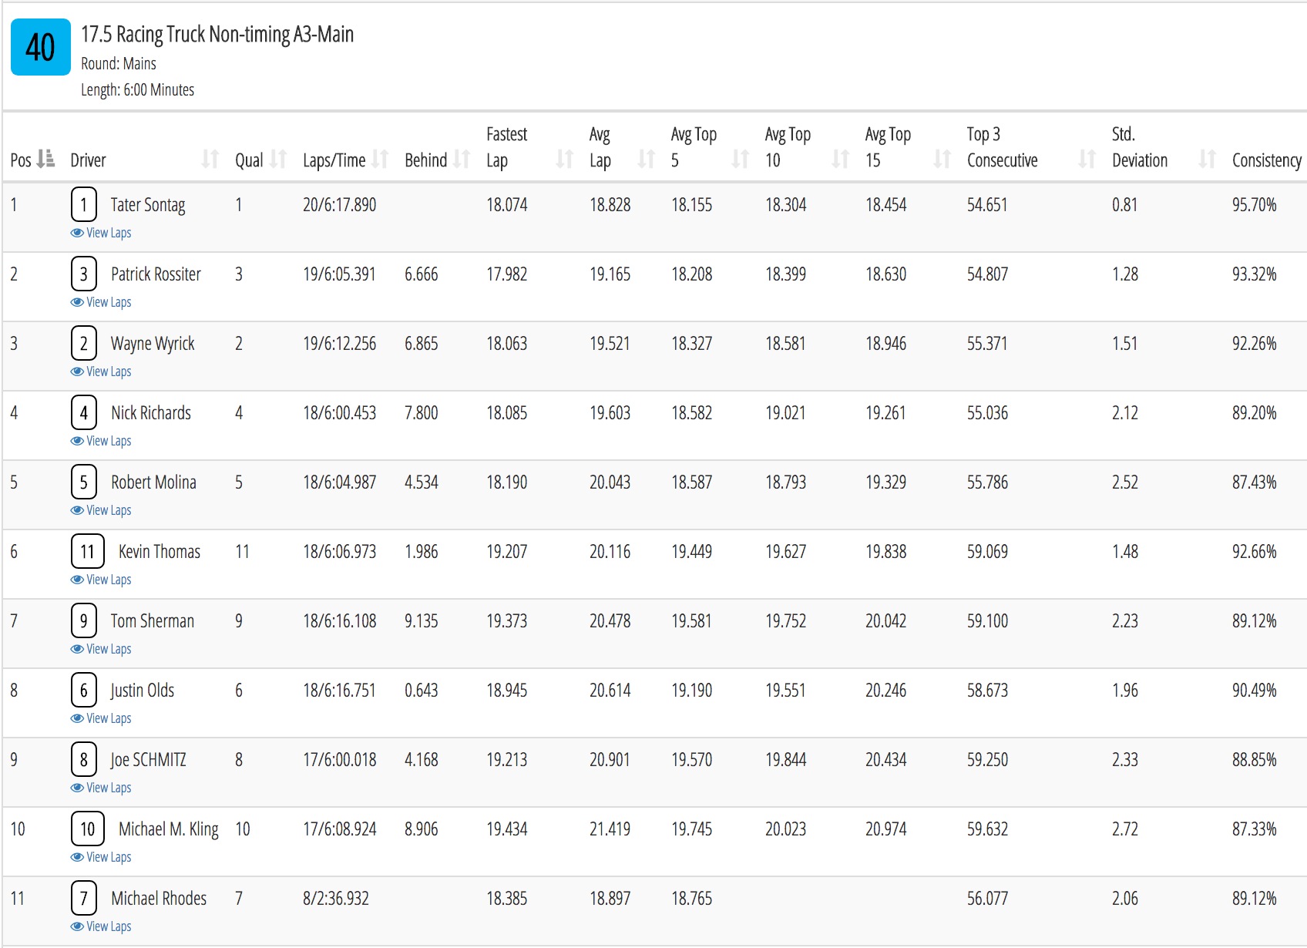
Task: Sort by Avg Lap column arrows
Action: tap(647, 159)
